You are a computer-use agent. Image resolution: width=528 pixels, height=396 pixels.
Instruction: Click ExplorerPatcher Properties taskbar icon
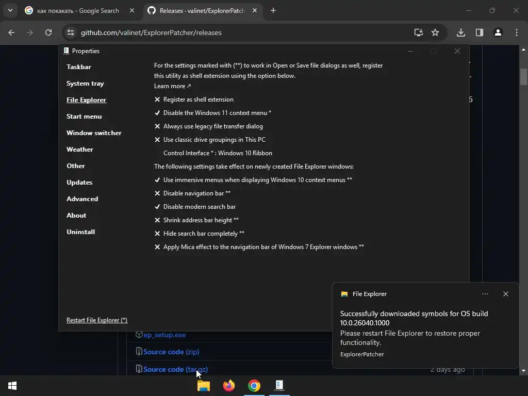coord(279,386)
